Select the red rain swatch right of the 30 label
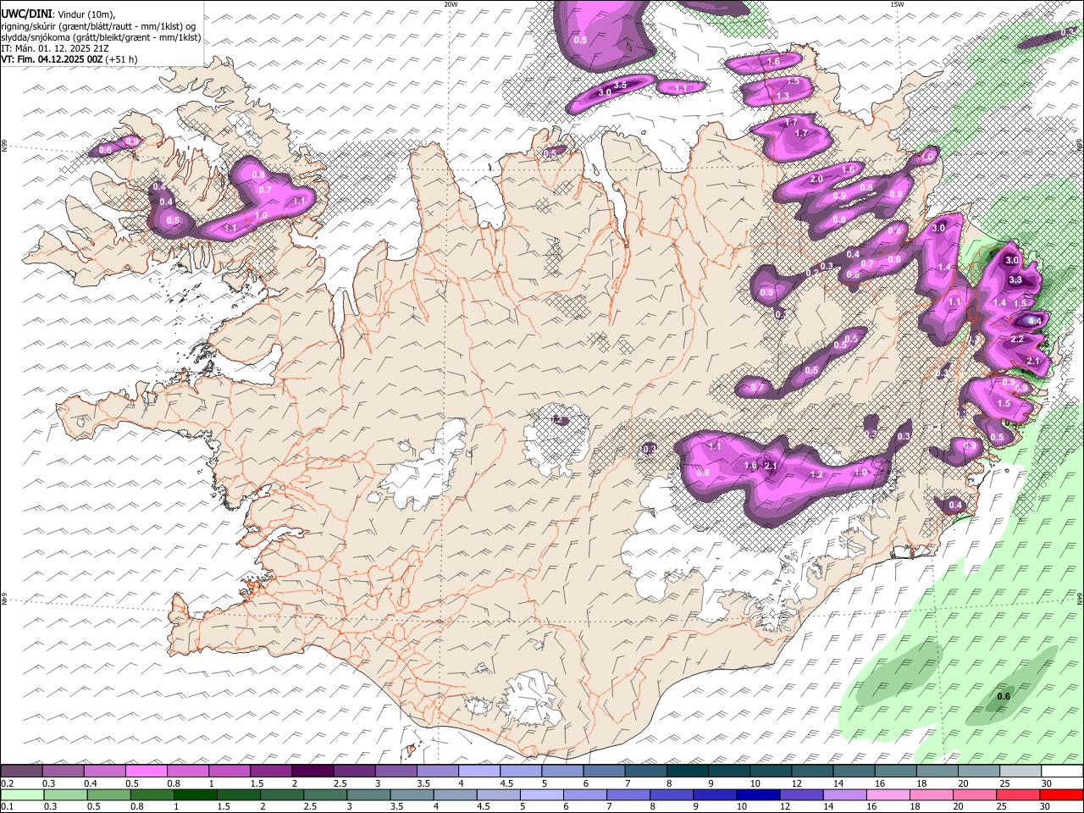 click(x=1061, y=794)
